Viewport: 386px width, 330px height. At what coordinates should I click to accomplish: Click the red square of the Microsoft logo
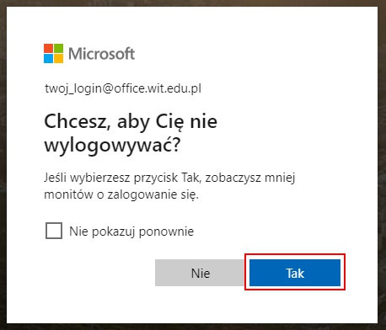click(48, 48)
